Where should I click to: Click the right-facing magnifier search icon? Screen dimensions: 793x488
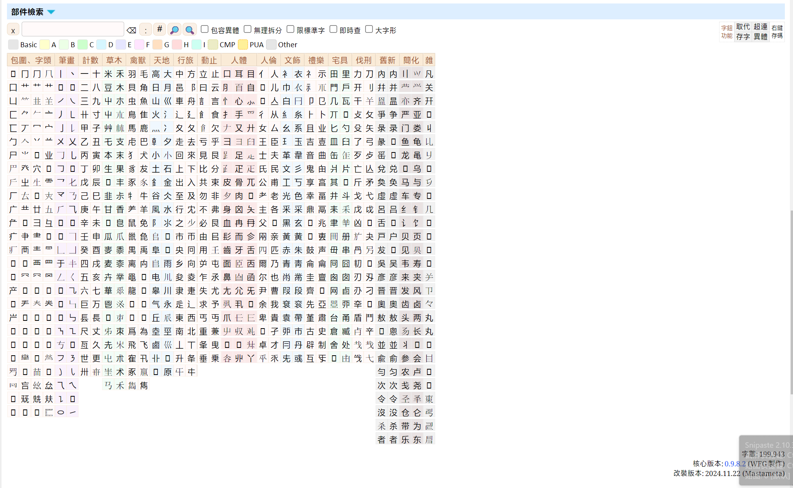point(190,30)
